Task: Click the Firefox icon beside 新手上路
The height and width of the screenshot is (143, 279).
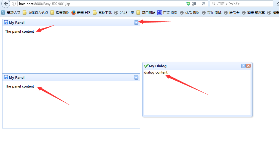Action: (74, 13)
